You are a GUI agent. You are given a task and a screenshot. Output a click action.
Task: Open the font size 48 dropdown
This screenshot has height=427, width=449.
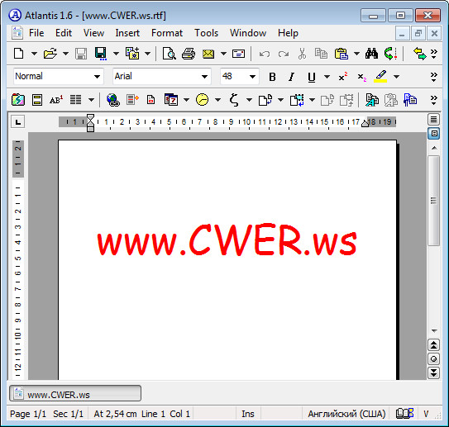click(x=252, y=77)
